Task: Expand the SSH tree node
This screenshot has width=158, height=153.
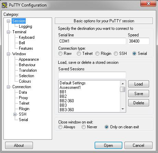Action: tap(15, 114)
